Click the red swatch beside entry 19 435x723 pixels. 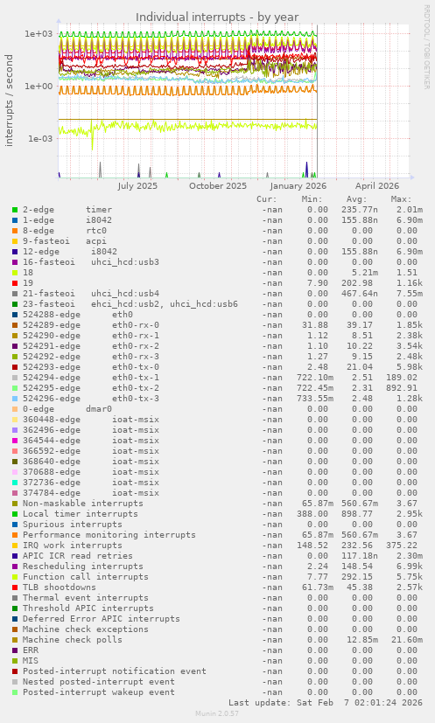coord(15,283)
